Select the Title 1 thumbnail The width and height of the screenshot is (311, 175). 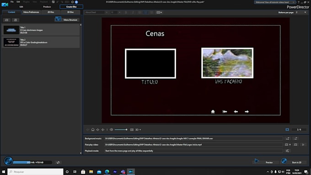11,30
